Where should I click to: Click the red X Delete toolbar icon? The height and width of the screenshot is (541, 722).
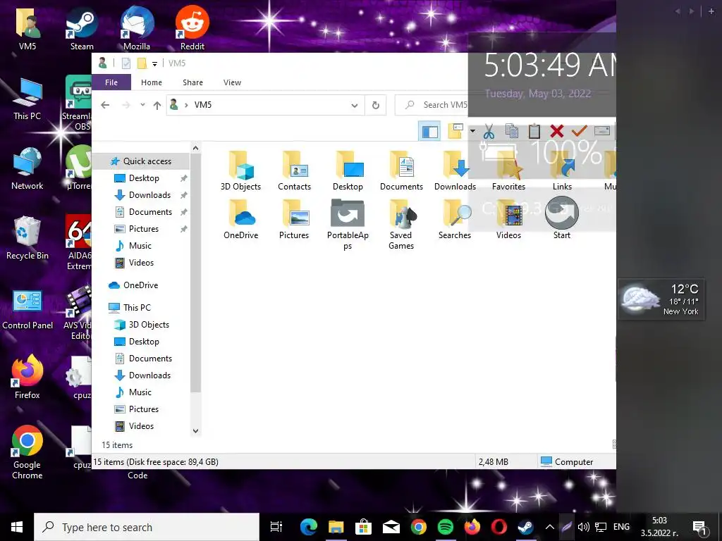[557, 132]
